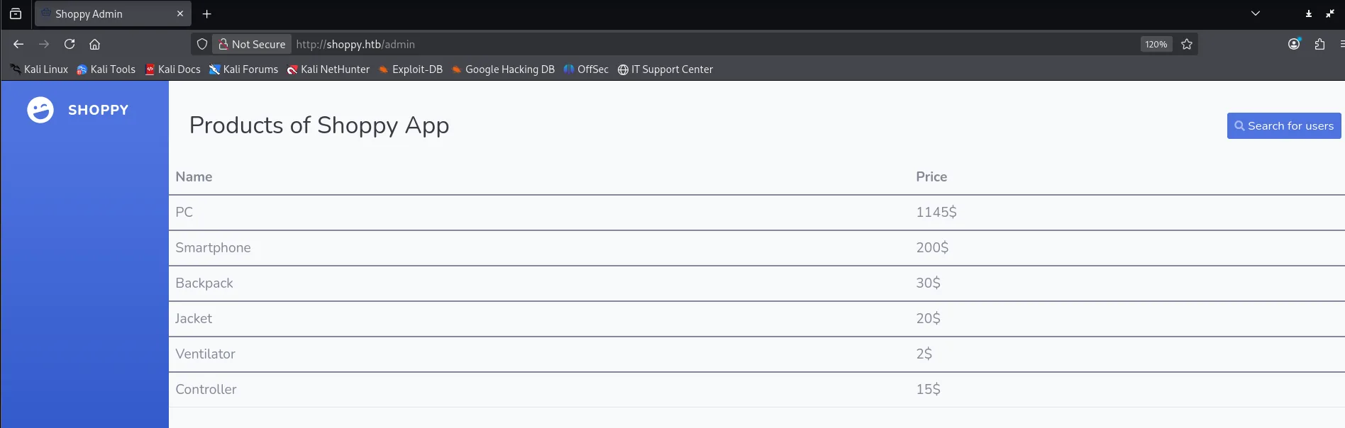This screenshot has height=428, width=1345.
Task: Open the Kali Tools bookmark
Action: 106,69
